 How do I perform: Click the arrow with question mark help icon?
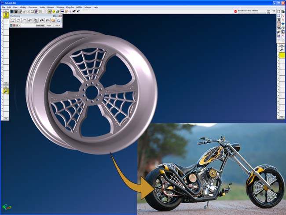(x=78, y=11)
